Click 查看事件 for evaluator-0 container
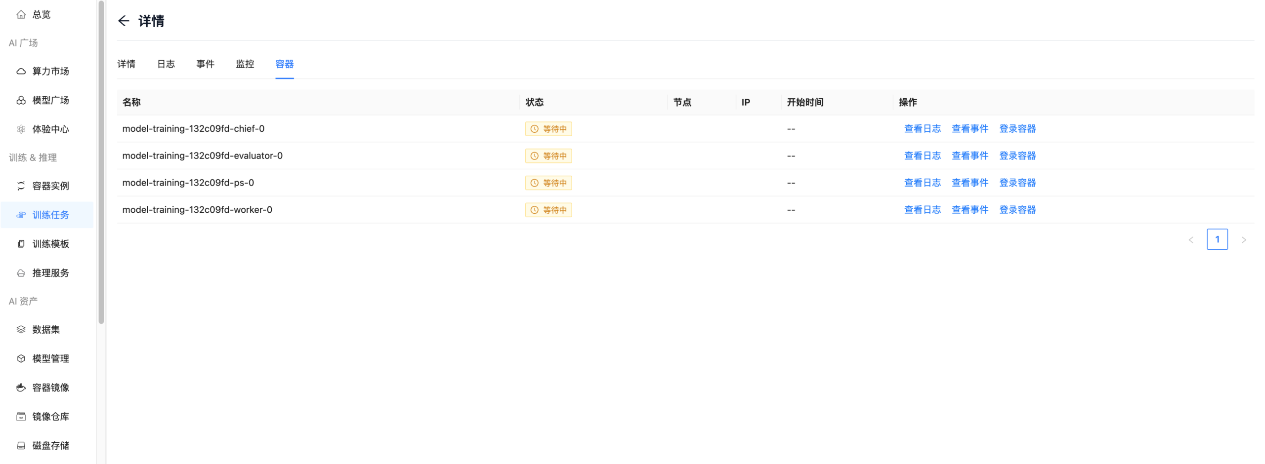 pos(970,156)
